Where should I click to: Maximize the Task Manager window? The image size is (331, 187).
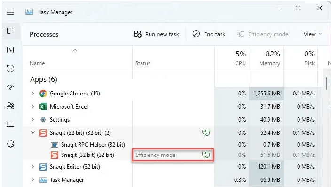tap(298, 8)
